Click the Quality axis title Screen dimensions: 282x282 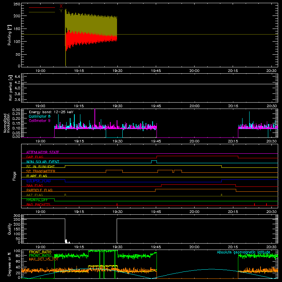[10, 229]
